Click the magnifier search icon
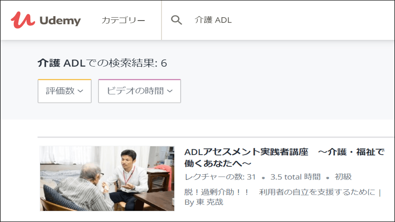This screenshot has width=395, height=222. [176, 20]
